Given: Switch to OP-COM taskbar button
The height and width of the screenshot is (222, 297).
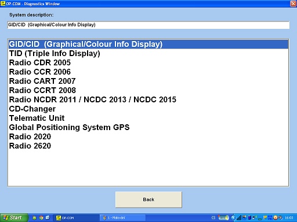Looking at the screenshot, I should point(76,218).
